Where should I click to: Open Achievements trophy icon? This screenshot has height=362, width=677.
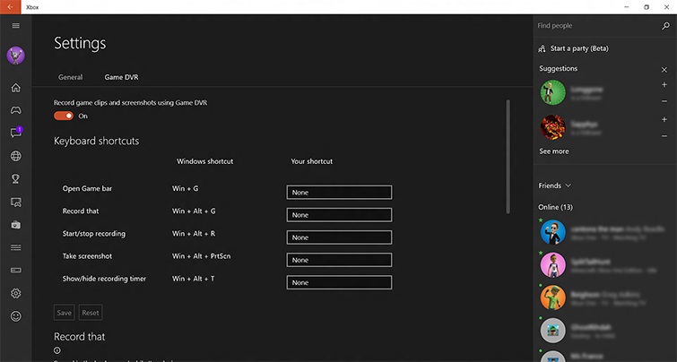pos(16,178)
